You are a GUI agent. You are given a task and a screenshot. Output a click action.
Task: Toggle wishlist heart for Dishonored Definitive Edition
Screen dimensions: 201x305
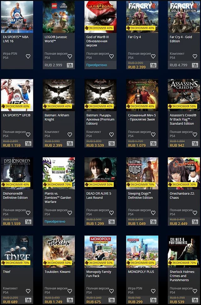coord(28,213)
